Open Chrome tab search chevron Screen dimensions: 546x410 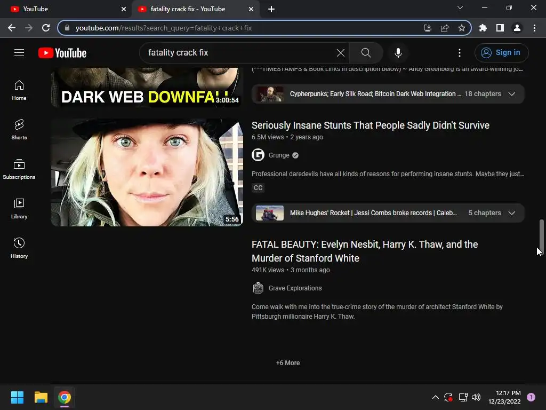coord(460,7)
